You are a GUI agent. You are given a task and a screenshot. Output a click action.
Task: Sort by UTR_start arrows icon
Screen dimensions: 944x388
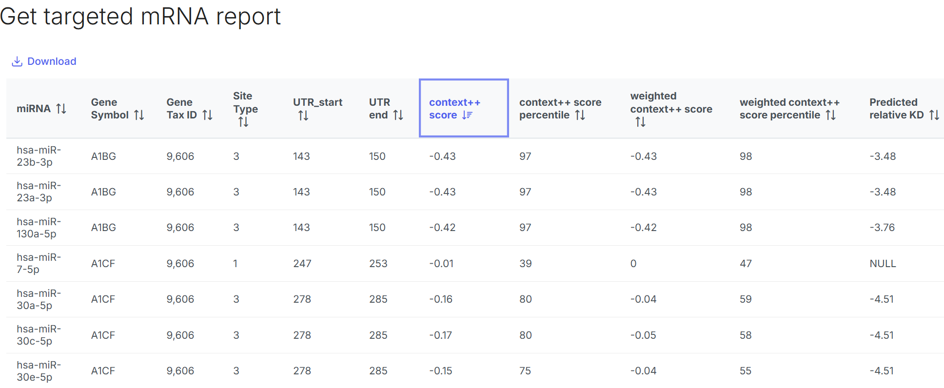tap(303, 116)
